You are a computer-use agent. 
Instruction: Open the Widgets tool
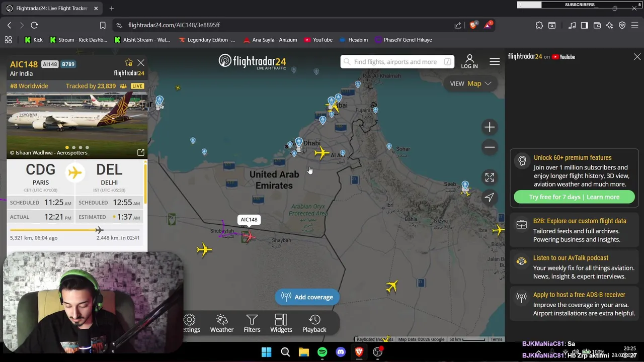(281, 323)
